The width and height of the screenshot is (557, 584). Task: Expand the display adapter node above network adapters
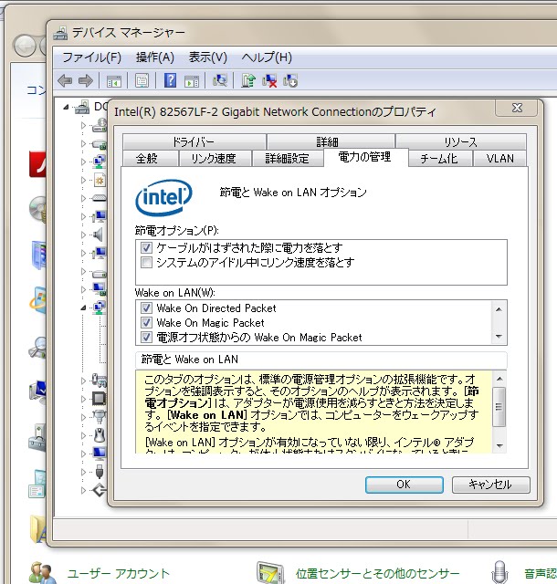[x=83, y=289]
